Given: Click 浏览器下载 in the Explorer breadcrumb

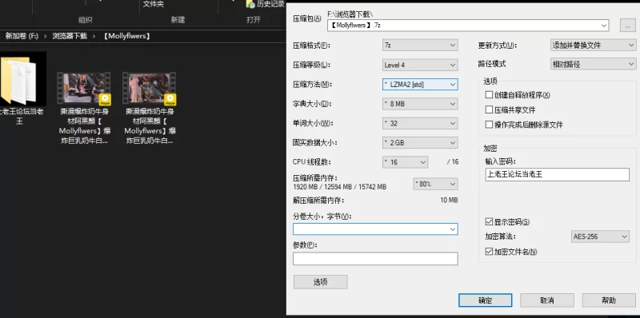Looking at the screenshot, I should pos(70,36).
